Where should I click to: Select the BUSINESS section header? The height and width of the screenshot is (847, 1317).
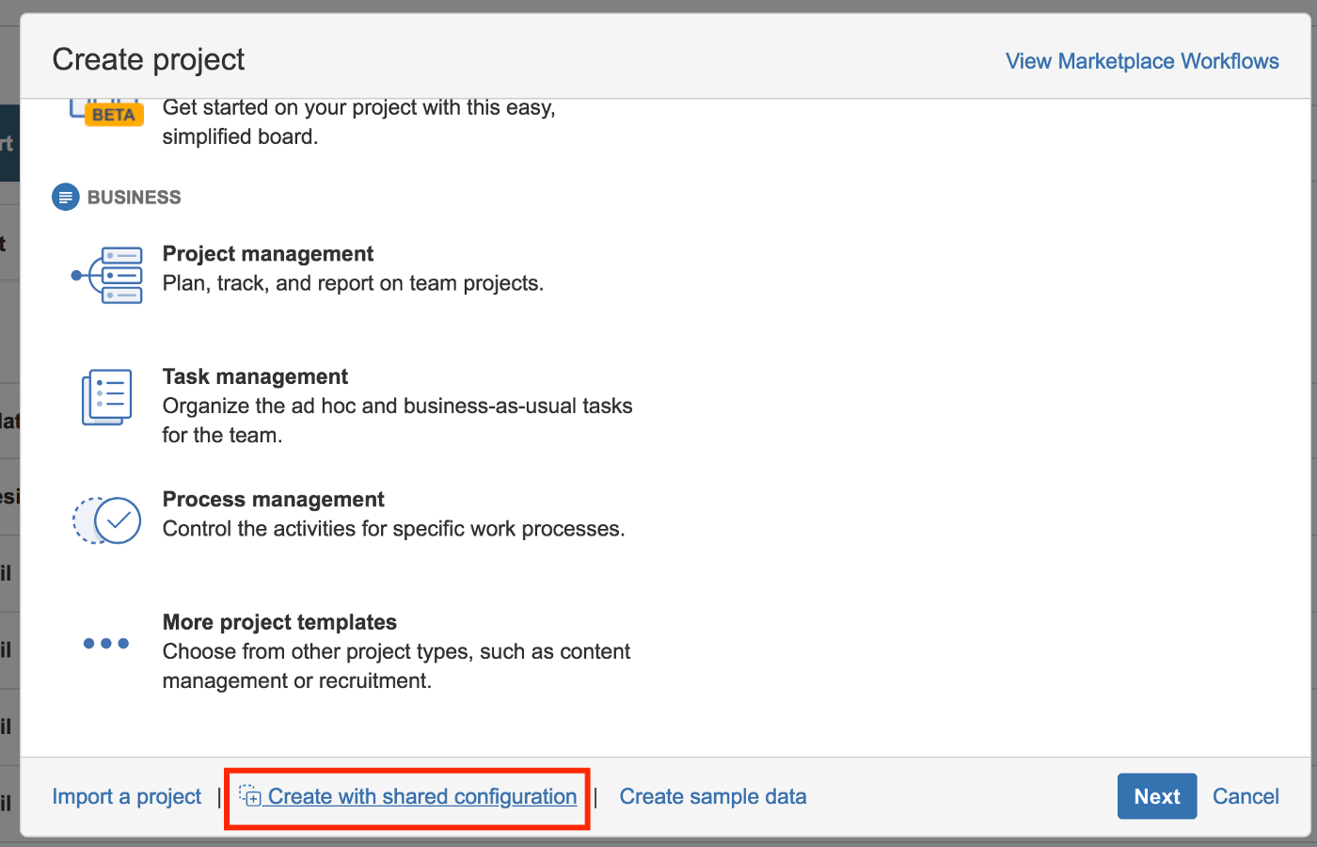click(133, 197)
